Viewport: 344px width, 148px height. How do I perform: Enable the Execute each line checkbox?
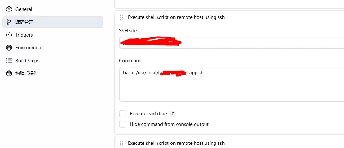[x=123, y=114]
